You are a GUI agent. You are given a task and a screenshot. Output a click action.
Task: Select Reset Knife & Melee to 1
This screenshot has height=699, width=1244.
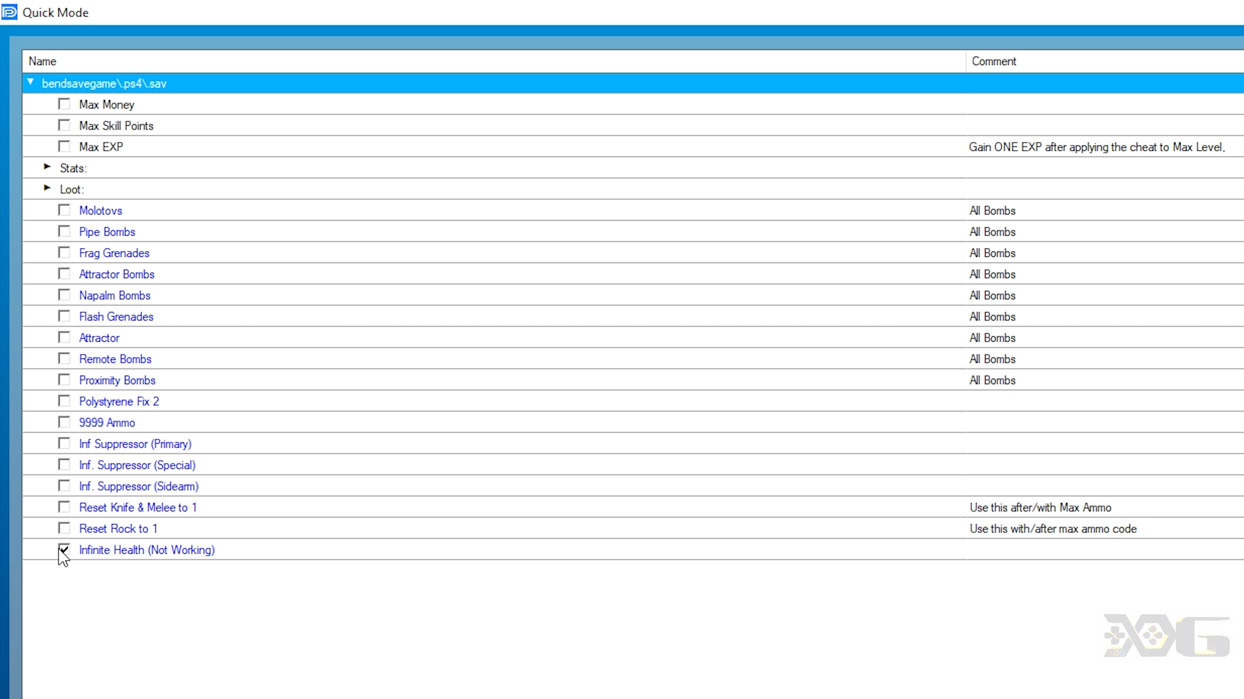click(x=64, y=507)
